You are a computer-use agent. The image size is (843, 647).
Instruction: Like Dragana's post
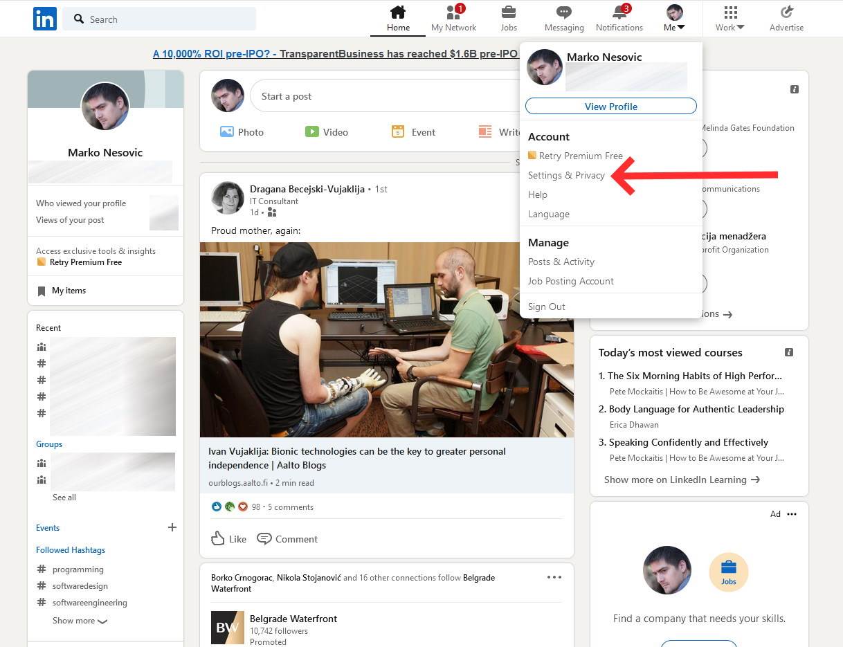(x=228, y=538)
